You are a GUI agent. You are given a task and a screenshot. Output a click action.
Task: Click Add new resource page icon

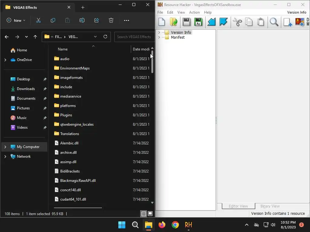tap(288, 22)
